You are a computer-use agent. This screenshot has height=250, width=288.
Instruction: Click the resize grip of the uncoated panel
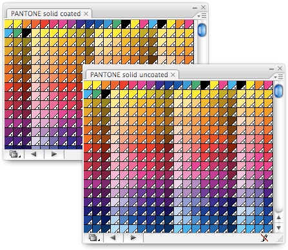coord(280,239)
